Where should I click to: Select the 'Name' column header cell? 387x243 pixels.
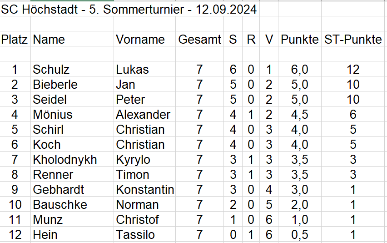[49, 40]
